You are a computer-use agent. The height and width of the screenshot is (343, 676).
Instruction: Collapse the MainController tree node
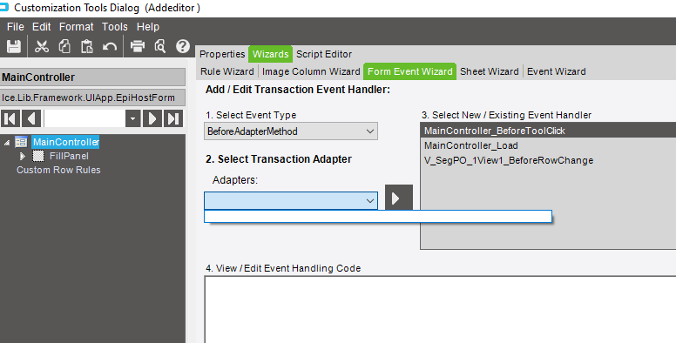tap(7, 142)
